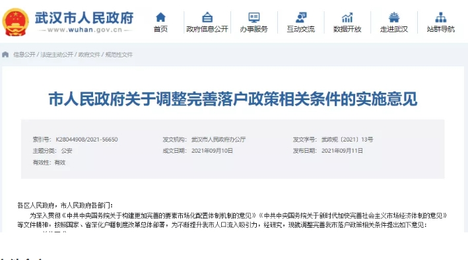
Task: Click the breadcrumb home icon
Action: point(5,55)
